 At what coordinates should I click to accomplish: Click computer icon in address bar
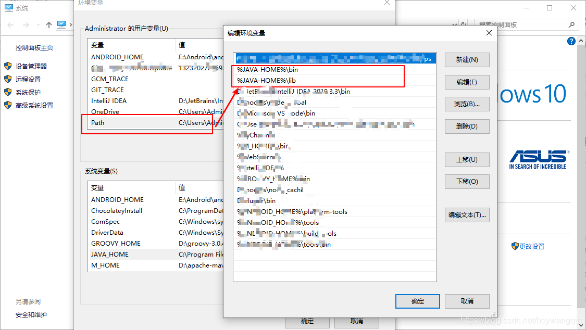tap(61, 24)
